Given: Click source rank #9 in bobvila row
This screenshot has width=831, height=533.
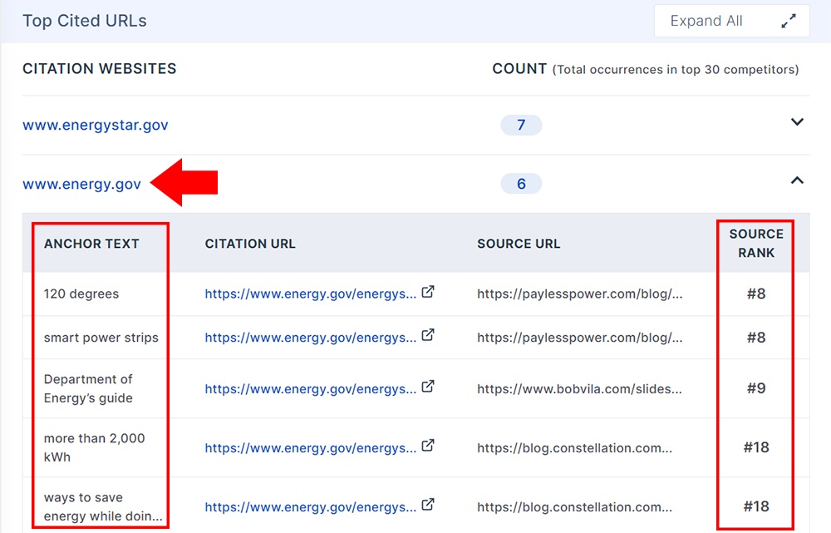Looking at the screenshot, I should 756,389.
